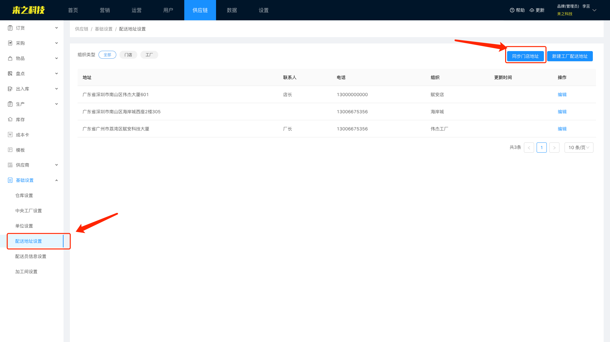This screenshot has width=610, height=342.
Task: Select the 全部 organization type filter
Action: 107,55
